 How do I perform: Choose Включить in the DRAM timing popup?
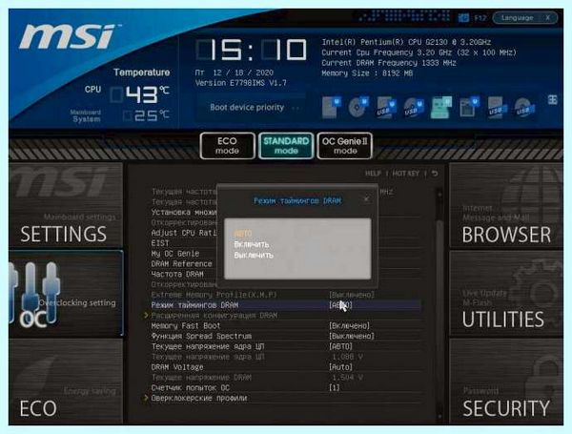(252, 244)
